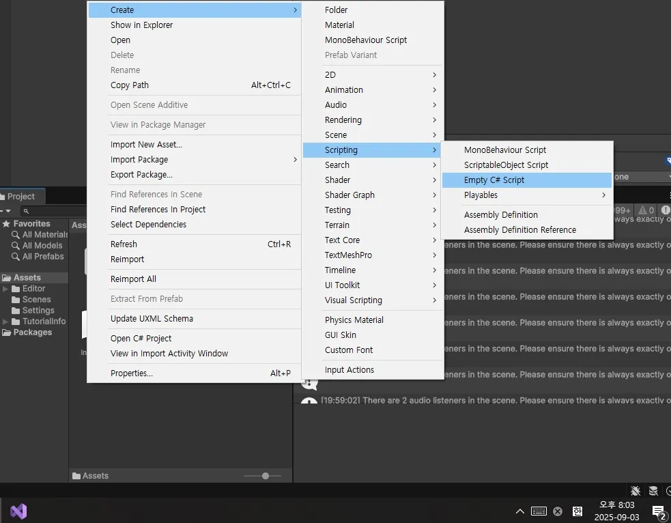Show hidden system tray icons
671x523 pixels.
520,511
